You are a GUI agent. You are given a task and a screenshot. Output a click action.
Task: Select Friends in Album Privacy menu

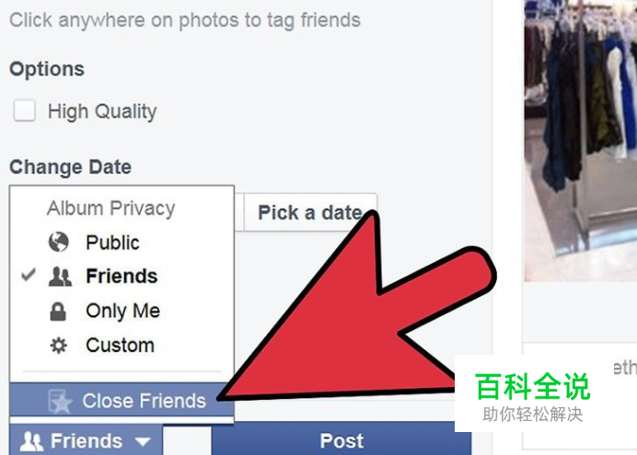click(x=122, y=277)
